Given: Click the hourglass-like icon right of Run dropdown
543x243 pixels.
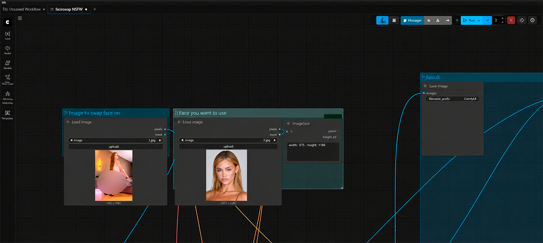Looking at the screenshot, I should click(x=496, y=20).
